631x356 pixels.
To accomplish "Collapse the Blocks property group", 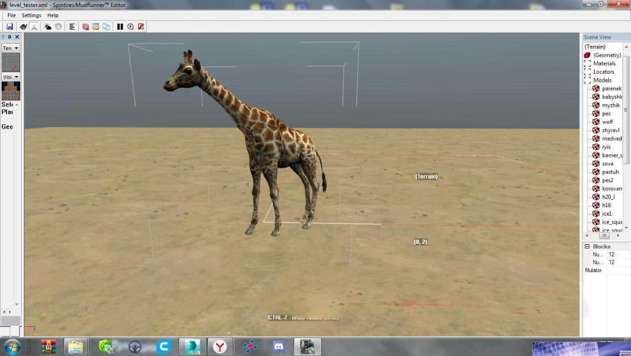I will 587,246.
